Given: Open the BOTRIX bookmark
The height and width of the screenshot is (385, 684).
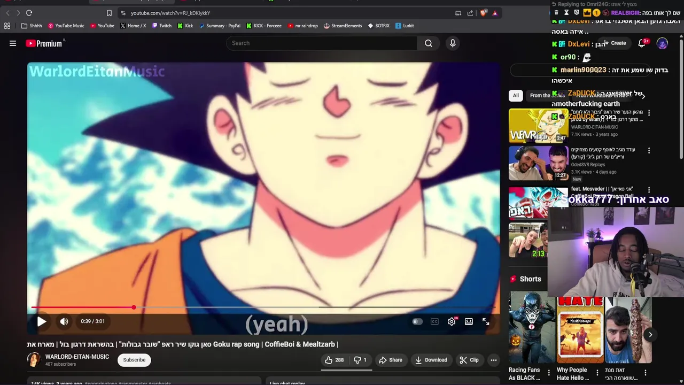Looking at the screenshot, I should click(378, 26).
